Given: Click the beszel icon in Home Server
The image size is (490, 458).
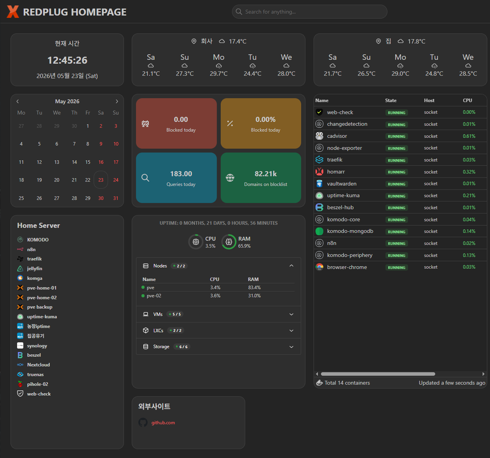Looking at the screenshot, I should pos(20,355).
